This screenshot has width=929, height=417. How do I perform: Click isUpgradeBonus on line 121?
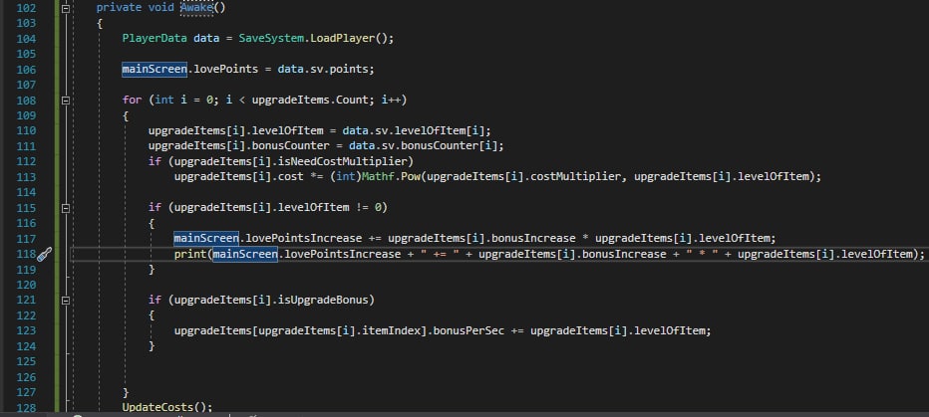pyautogui.click(x=324, y=300)
